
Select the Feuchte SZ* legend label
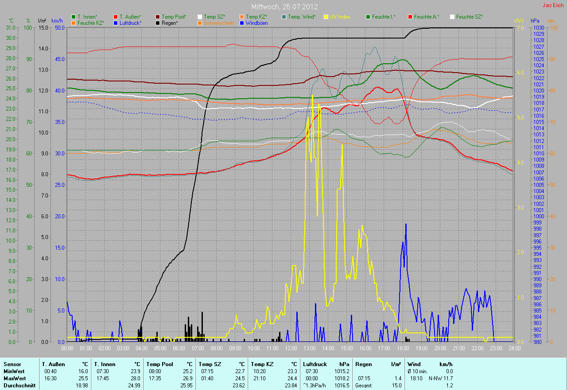click(x=470, y=17)
